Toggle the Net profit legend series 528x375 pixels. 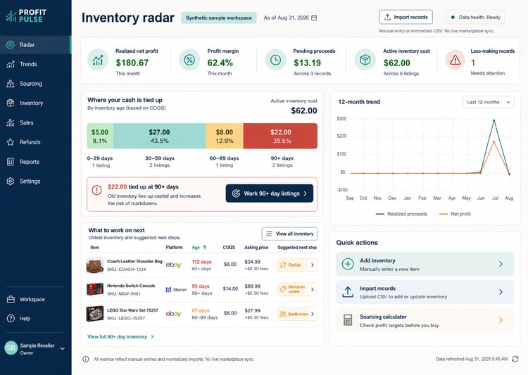coord(455,214)
